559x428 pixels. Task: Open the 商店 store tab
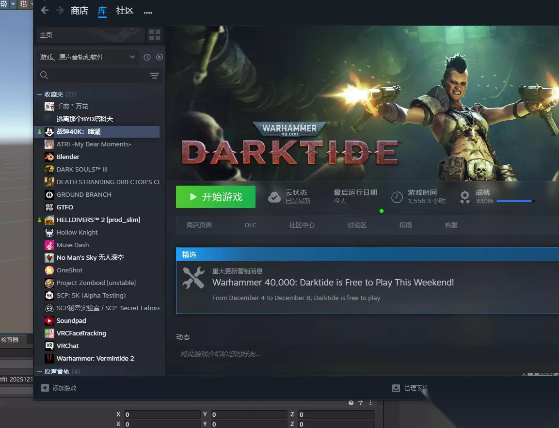pyautogui.click(x=79, y=11)
